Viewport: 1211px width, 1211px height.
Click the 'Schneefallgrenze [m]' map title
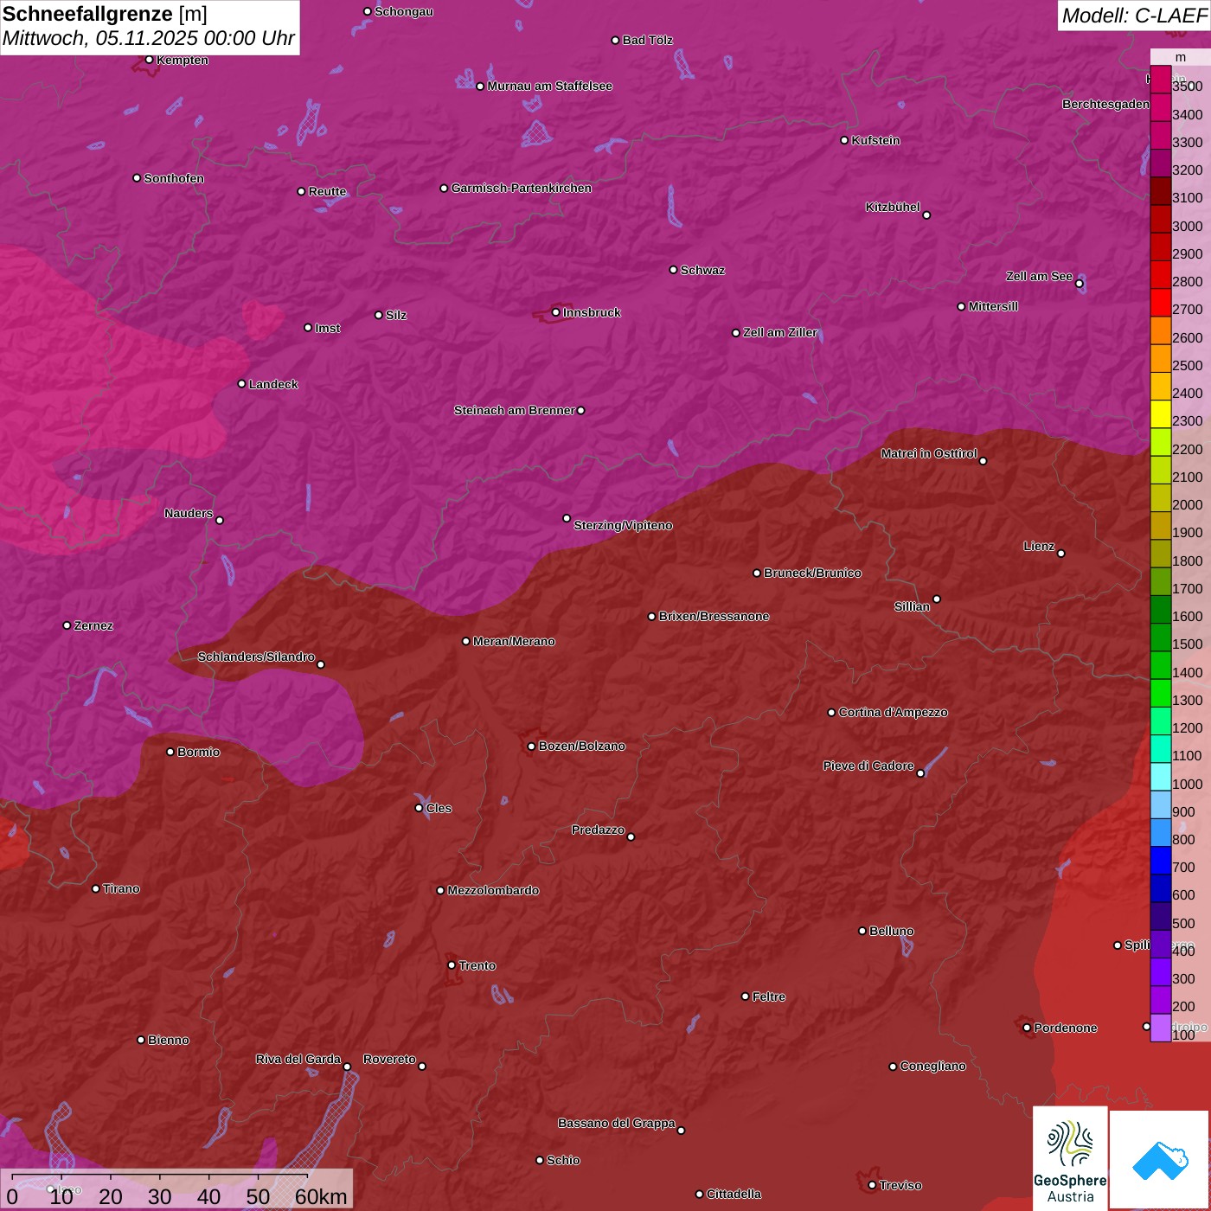click(105, 14)
